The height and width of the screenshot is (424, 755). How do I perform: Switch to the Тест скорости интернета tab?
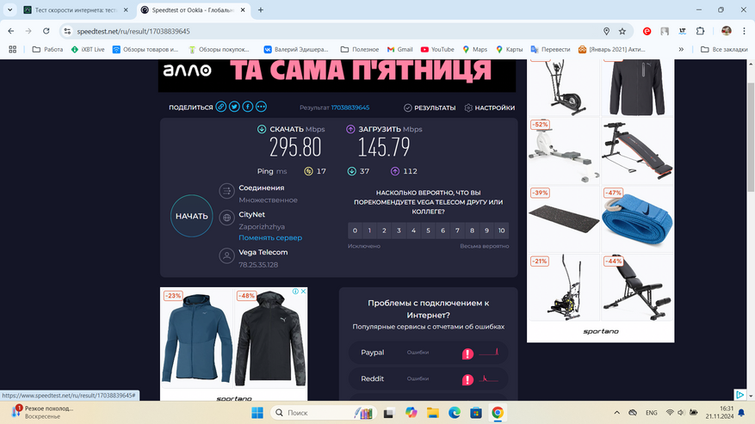pyautogui.click(x=76, y=9)
